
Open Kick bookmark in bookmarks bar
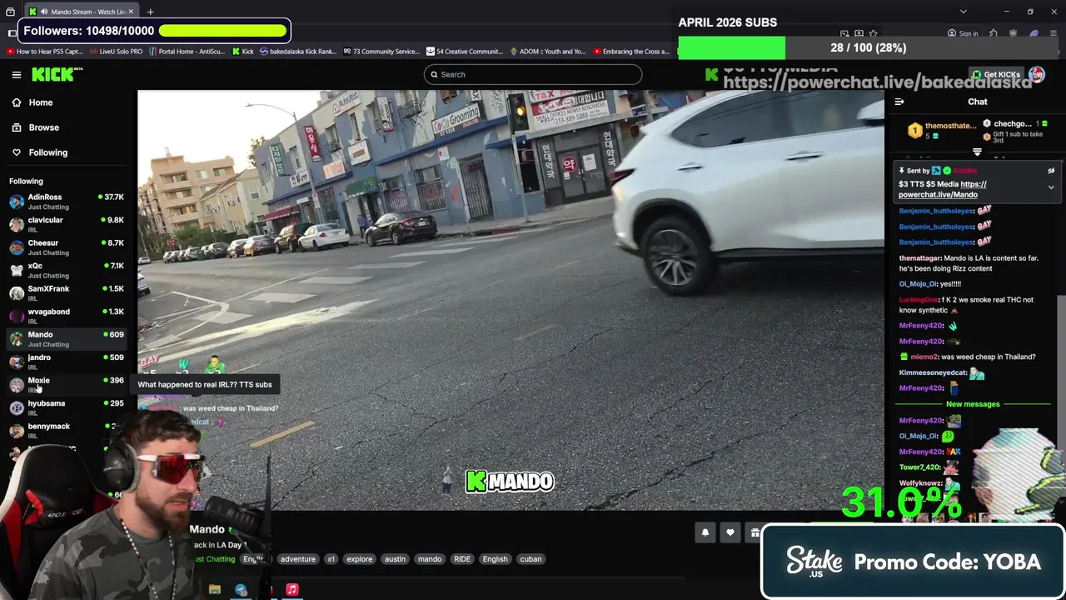(x=242, y=52)
